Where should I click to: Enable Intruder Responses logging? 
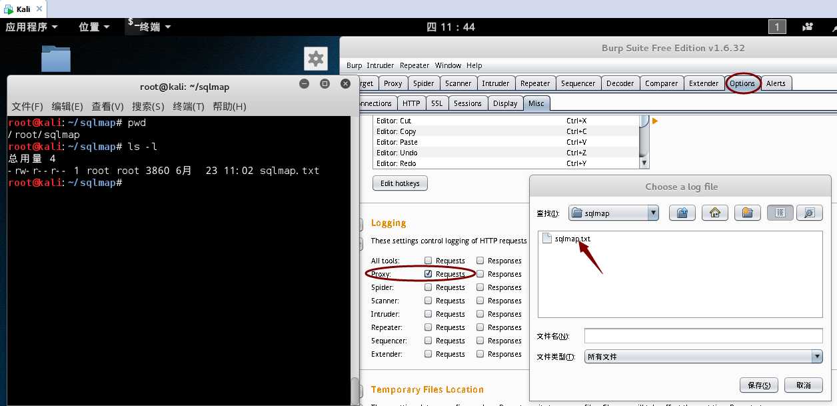point(480,314)
